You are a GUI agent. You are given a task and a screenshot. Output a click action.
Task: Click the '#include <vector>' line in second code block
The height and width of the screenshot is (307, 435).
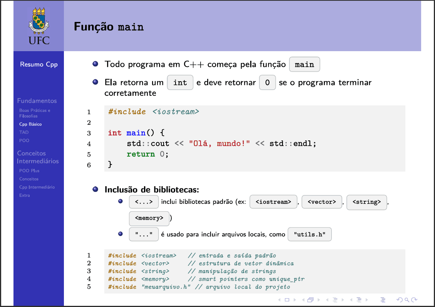(139, 264)
